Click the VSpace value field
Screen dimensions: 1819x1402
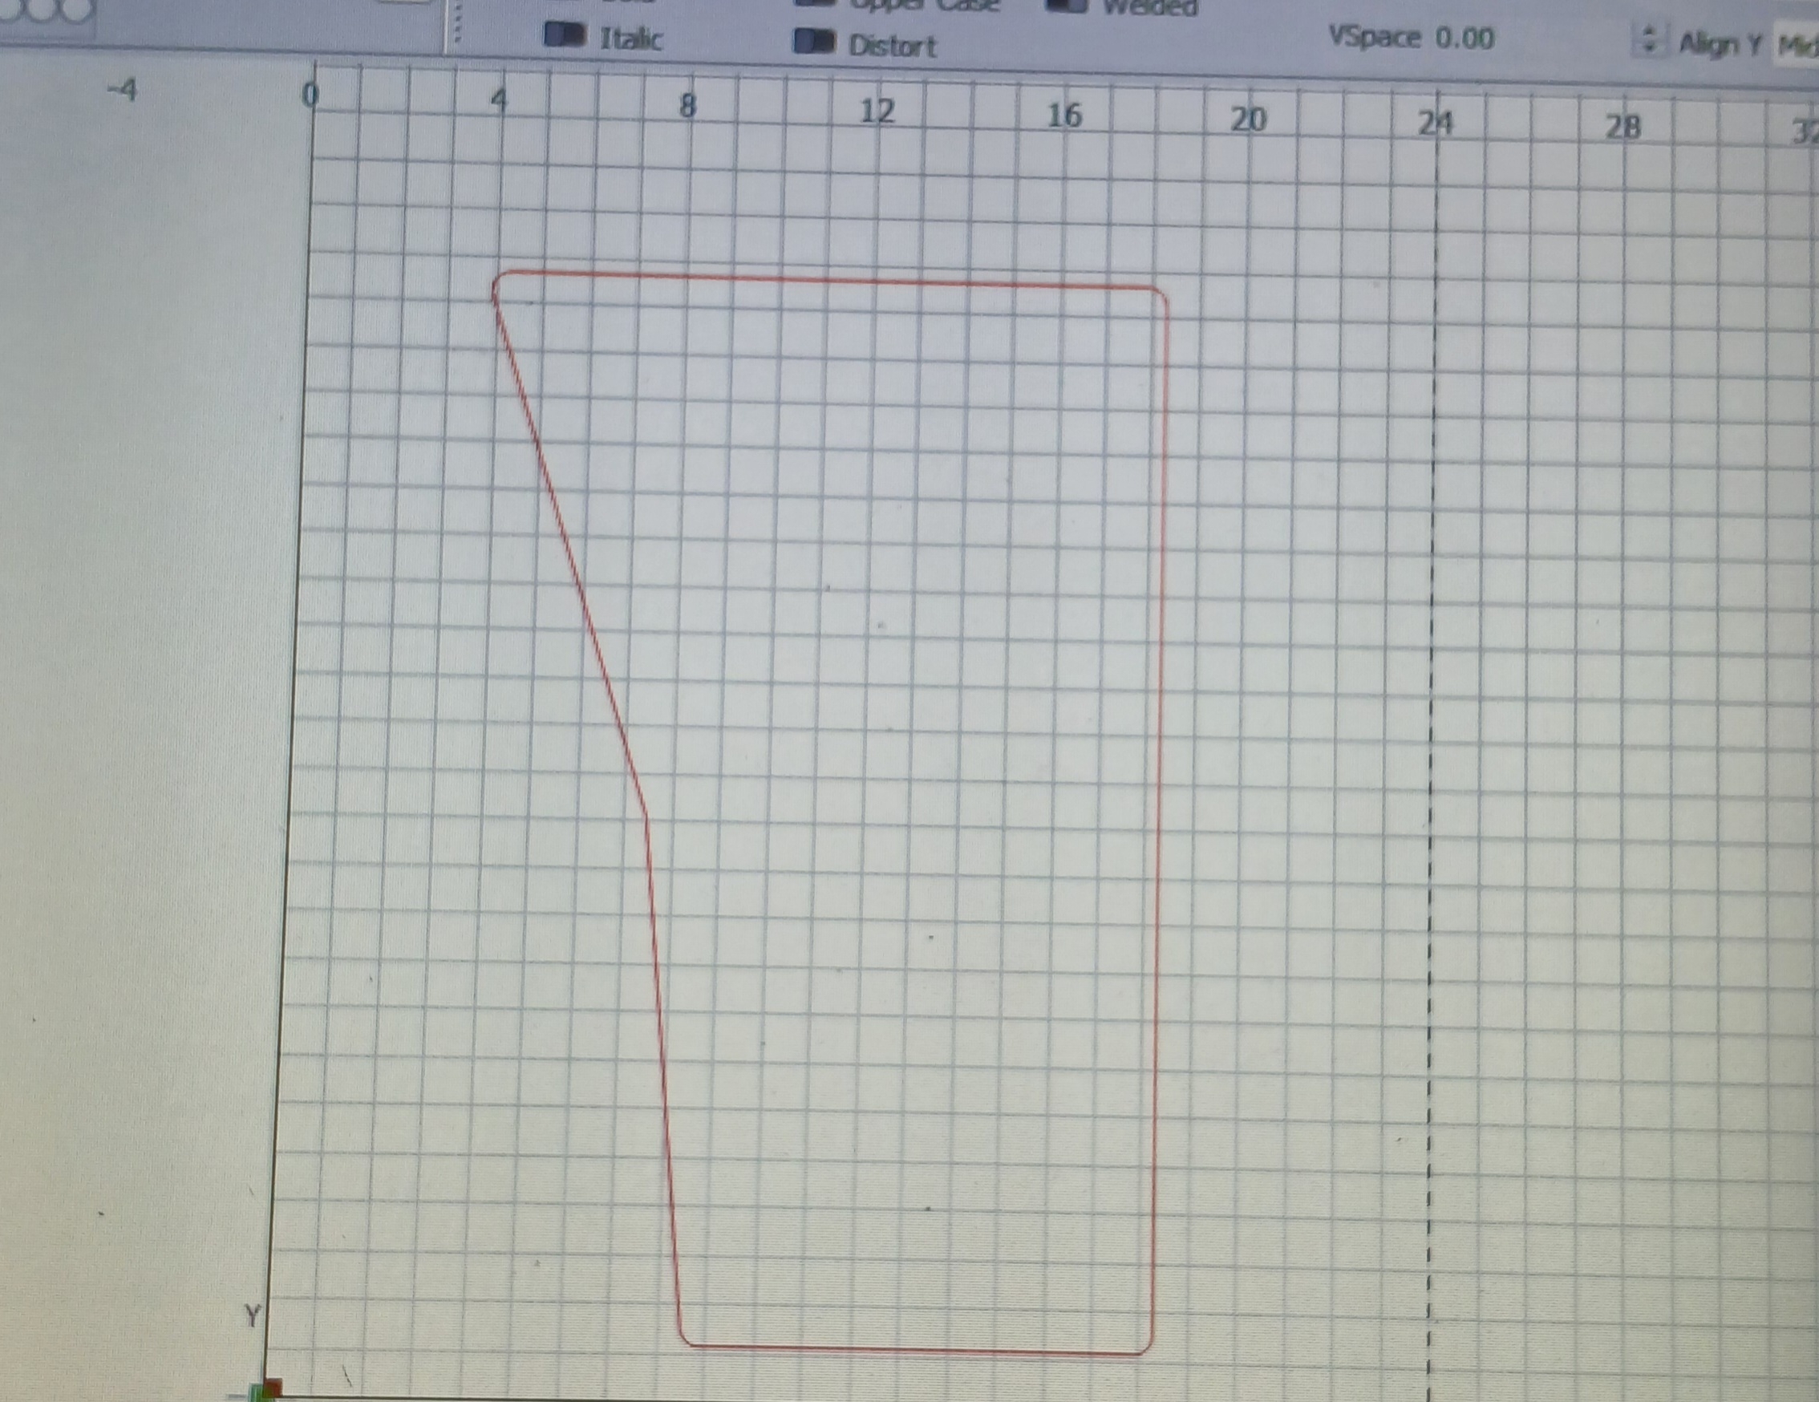(x=1464, y=38)
